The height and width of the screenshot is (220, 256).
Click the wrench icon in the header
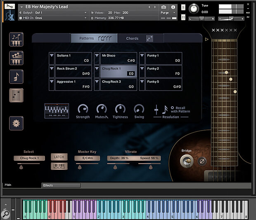(x=10, y=7)
